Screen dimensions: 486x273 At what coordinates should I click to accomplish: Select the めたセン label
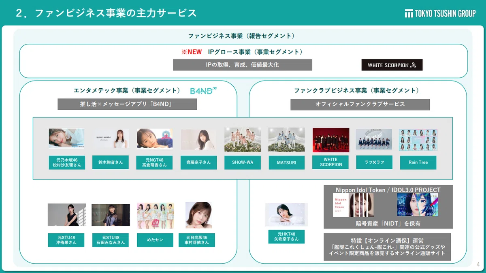(x=156, y=240)
